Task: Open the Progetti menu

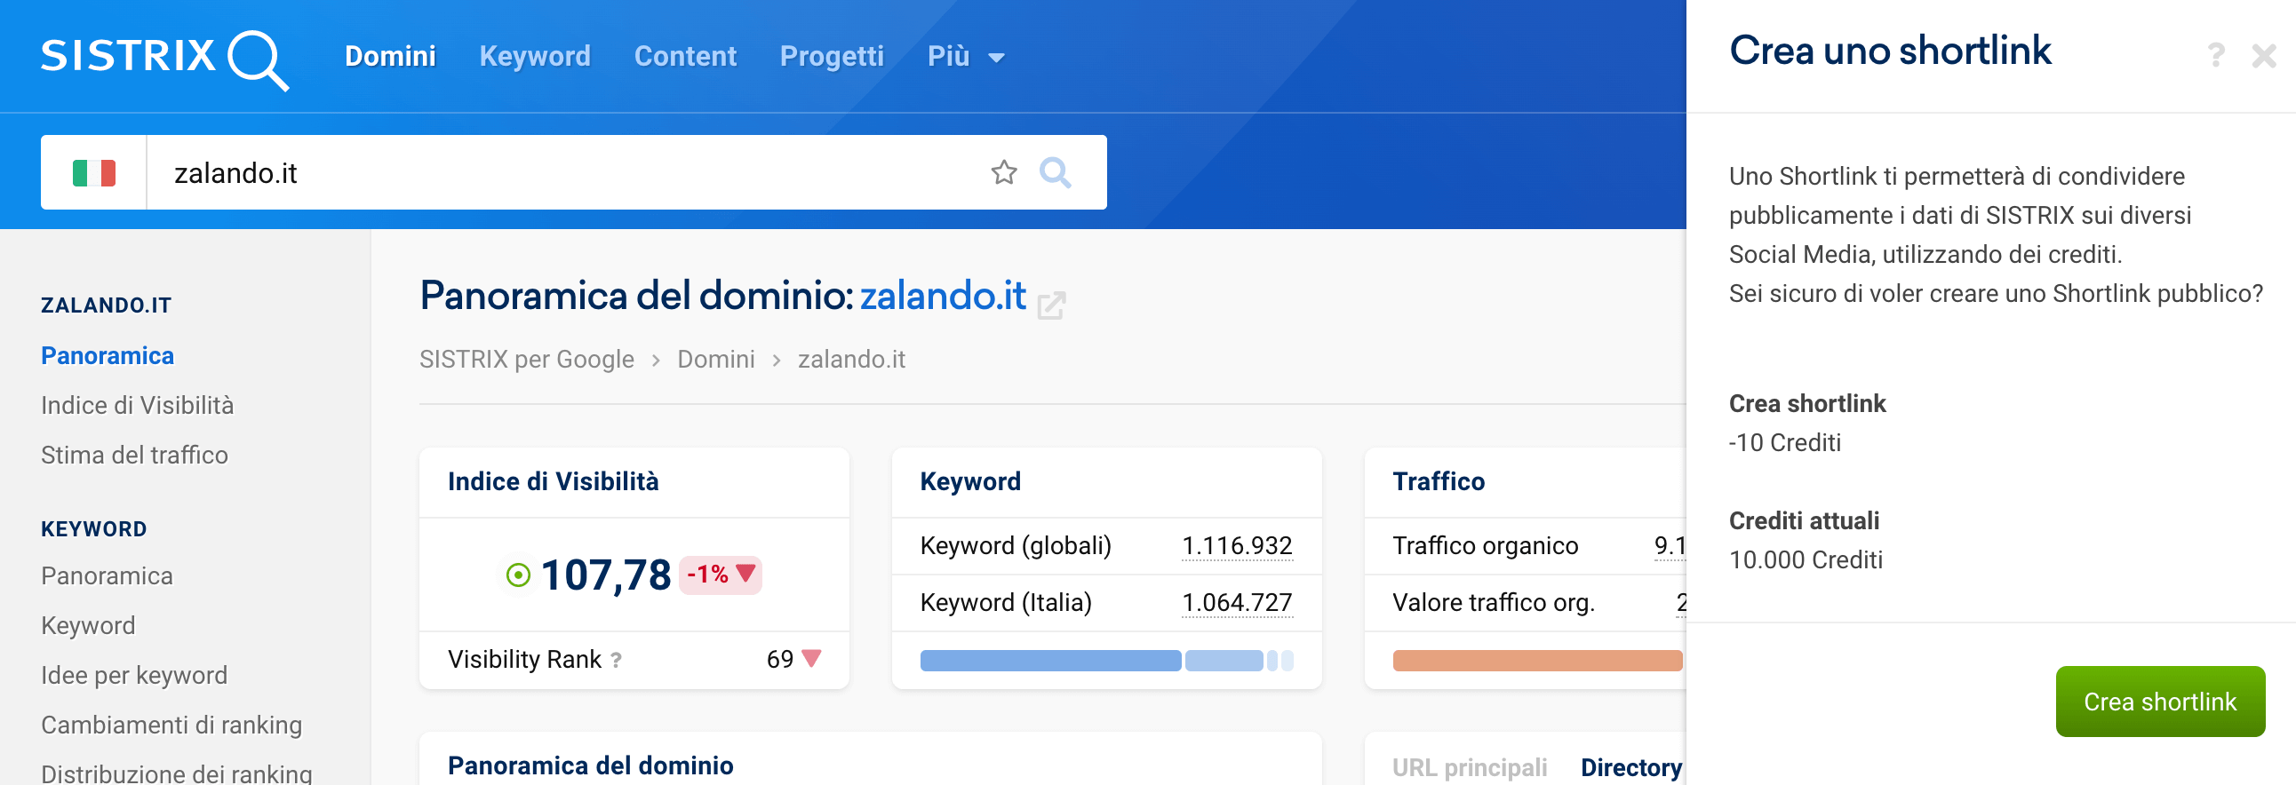Action: pos(832,56)
